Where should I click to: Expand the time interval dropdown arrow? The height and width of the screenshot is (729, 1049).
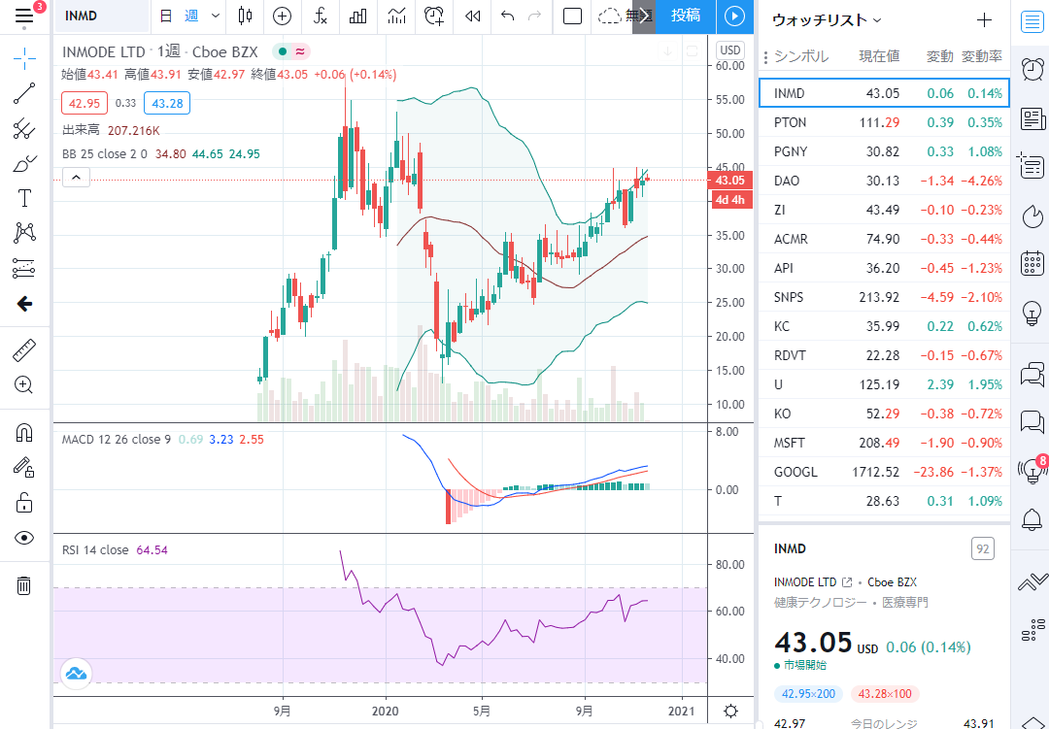click(x=216, y=17)
